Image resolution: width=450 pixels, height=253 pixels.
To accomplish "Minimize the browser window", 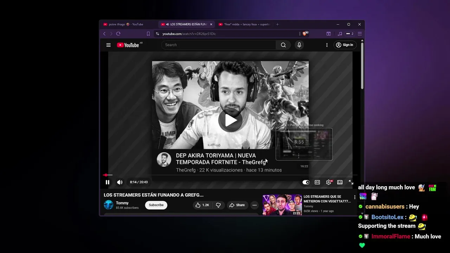I will coord(337,24).
